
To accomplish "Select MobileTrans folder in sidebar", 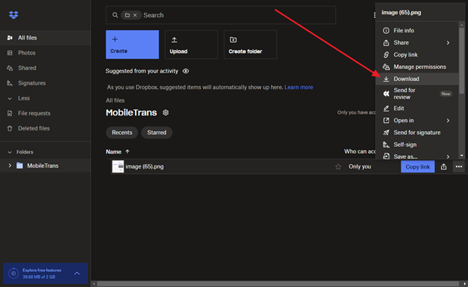I will [x=43, y=166].
